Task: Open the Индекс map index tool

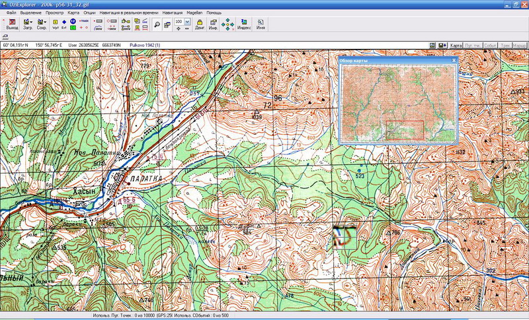Action: (x=244, y=24)
